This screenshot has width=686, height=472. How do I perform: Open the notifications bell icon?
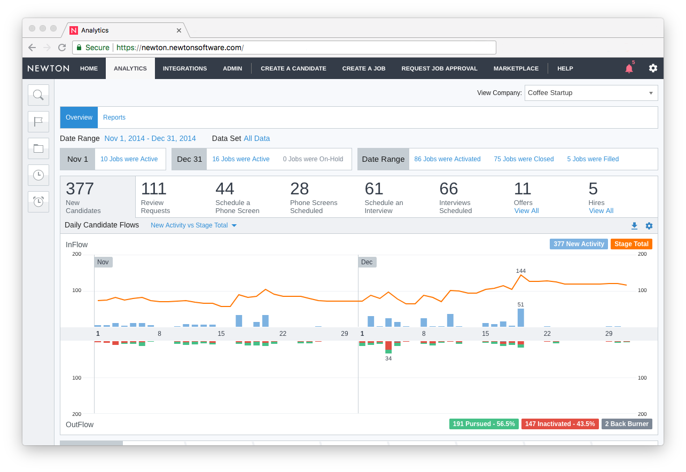click(629, 68)
